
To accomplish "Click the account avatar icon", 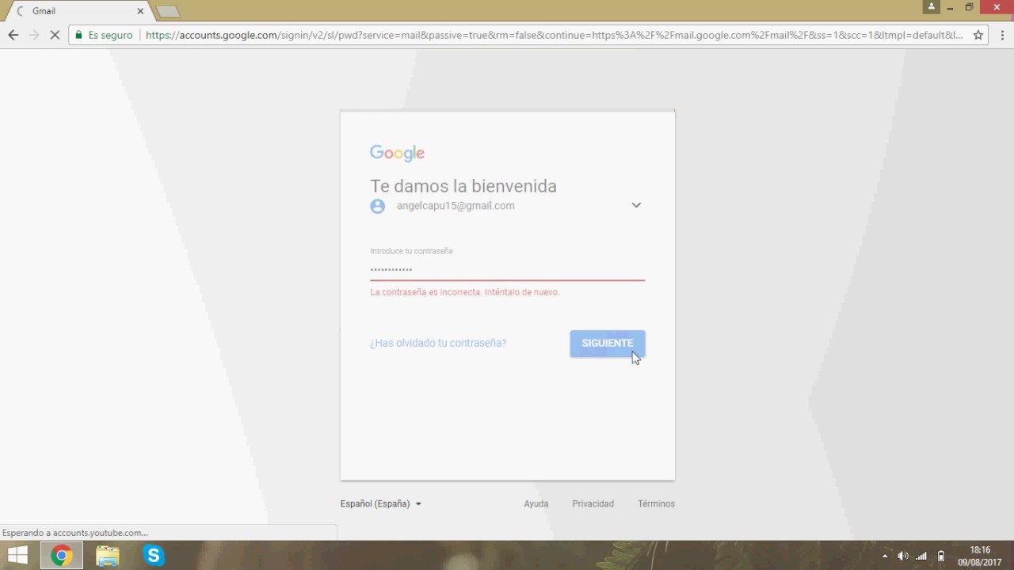I will tap(378, 206).
